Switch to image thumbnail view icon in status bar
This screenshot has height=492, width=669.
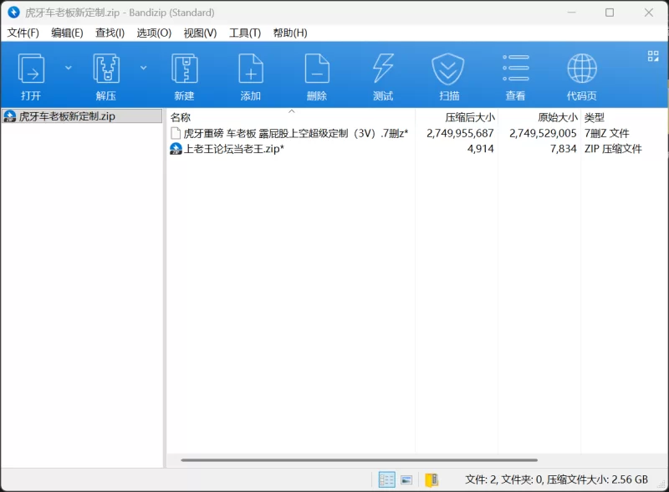pyautogui.click(x=406, y=480)
